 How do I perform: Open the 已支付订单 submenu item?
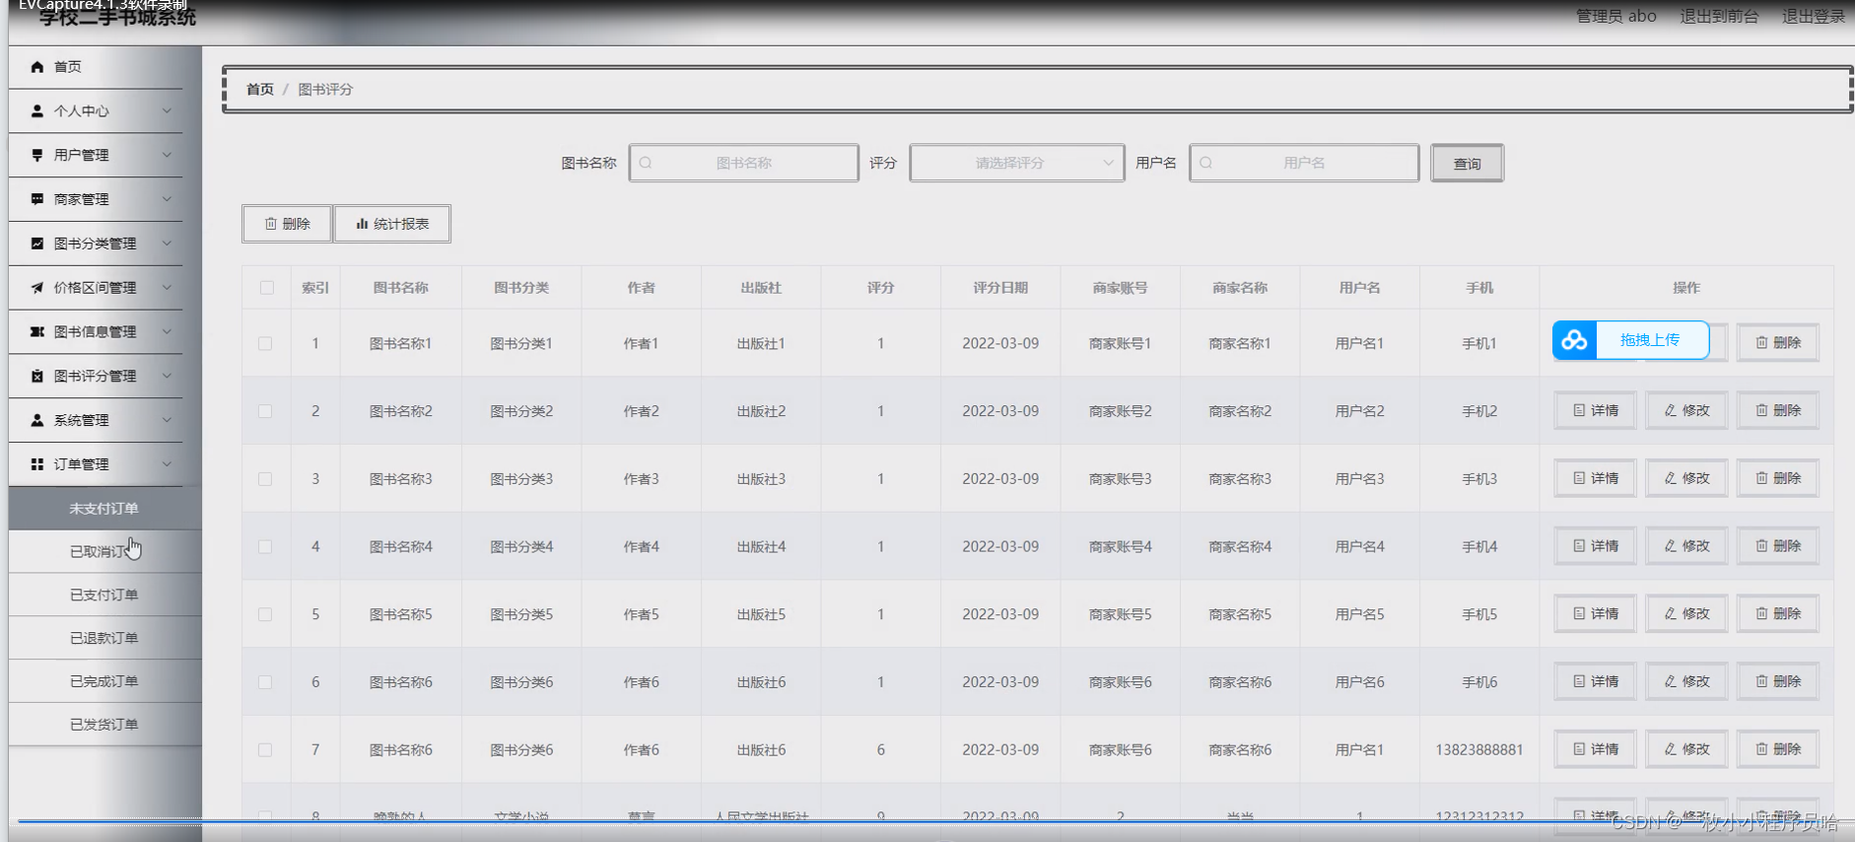[104, 595]
